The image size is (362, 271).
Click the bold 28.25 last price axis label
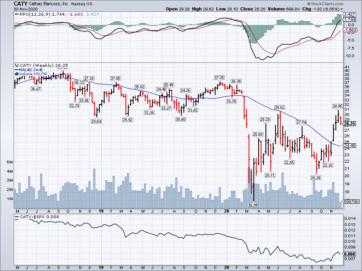point(350,124)
